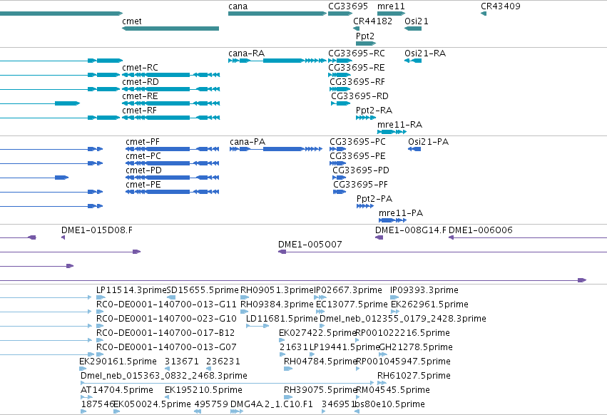
Task: Click the Osi21 gene arrow
Action: (x=413, y=29)
